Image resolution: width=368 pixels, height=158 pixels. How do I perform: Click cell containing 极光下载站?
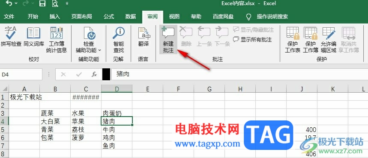coord(24,97)
